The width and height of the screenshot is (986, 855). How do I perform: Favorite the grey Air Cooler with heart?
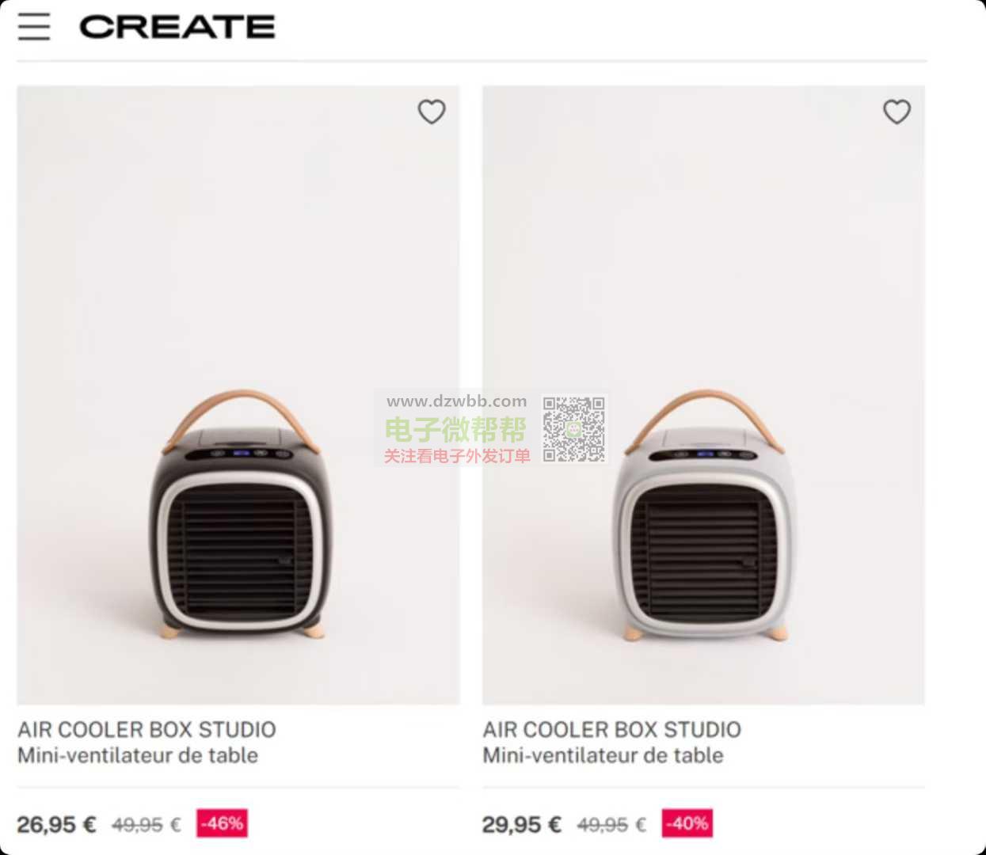coord(897,112)
